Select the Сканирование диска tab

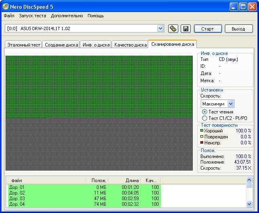click(x=173, y=44)
